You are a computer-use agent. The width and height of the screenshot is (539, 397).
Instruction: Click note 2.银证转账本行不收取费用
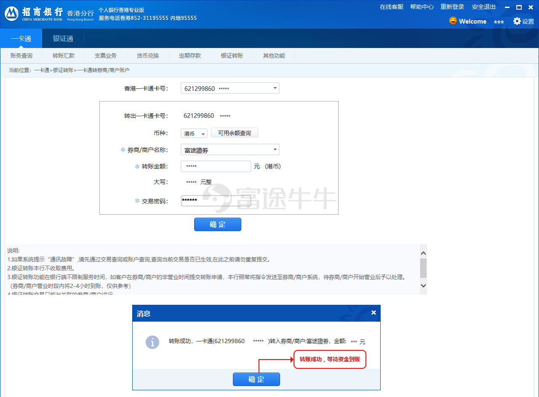tap(41, 268)
